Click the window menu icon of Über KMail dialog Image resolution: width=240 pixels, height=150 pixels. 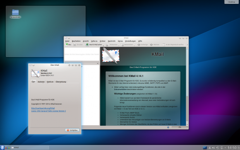30,65
